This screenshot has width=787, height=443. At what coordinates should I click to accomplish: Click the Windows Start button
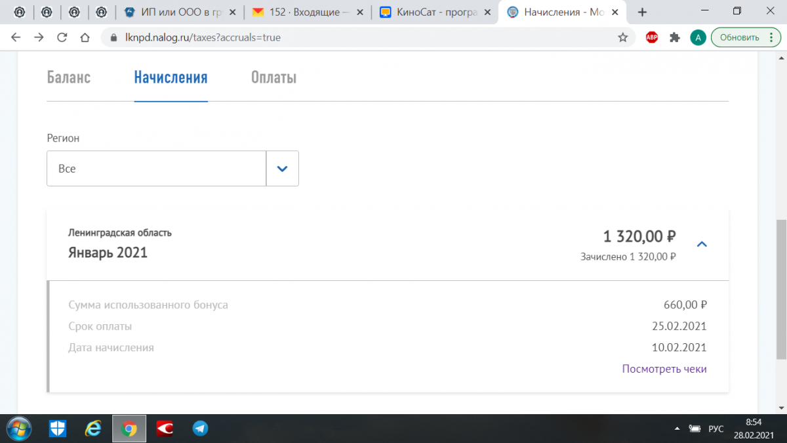point(19,428)
